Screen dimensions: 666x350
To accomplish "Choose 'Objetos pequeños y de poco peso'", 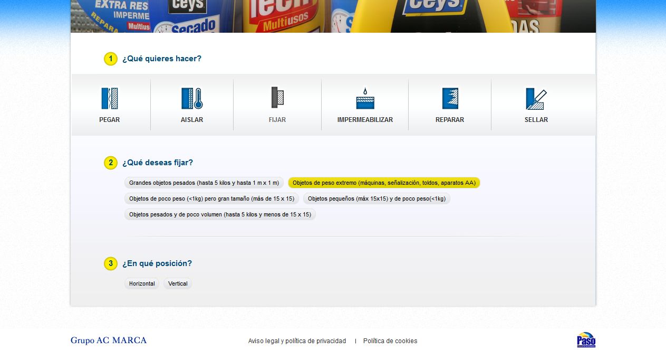I will tap(377, 199).
